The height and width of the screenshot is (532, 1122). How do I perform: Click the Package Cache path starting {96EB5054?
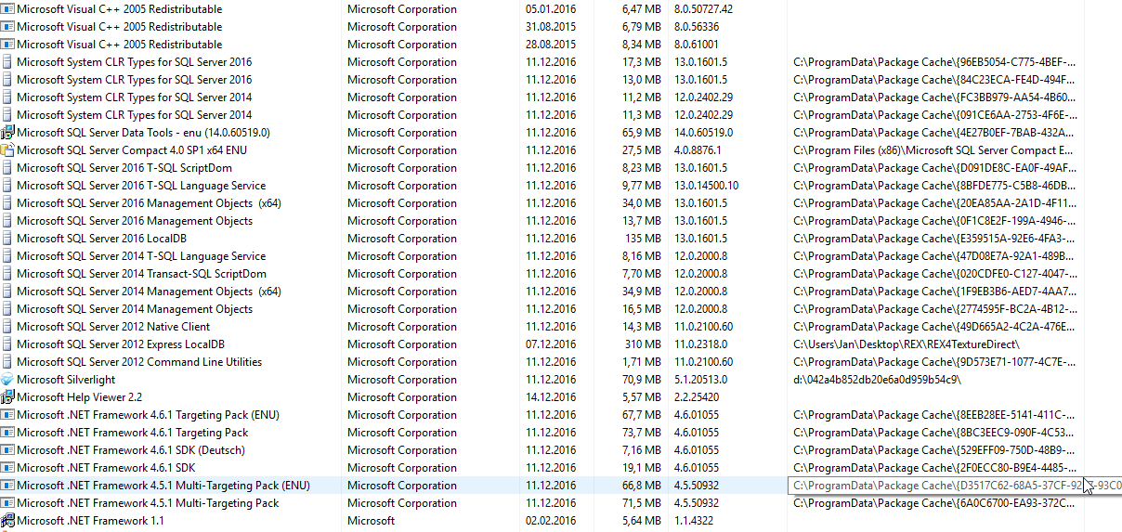click(x=935, y=62)
